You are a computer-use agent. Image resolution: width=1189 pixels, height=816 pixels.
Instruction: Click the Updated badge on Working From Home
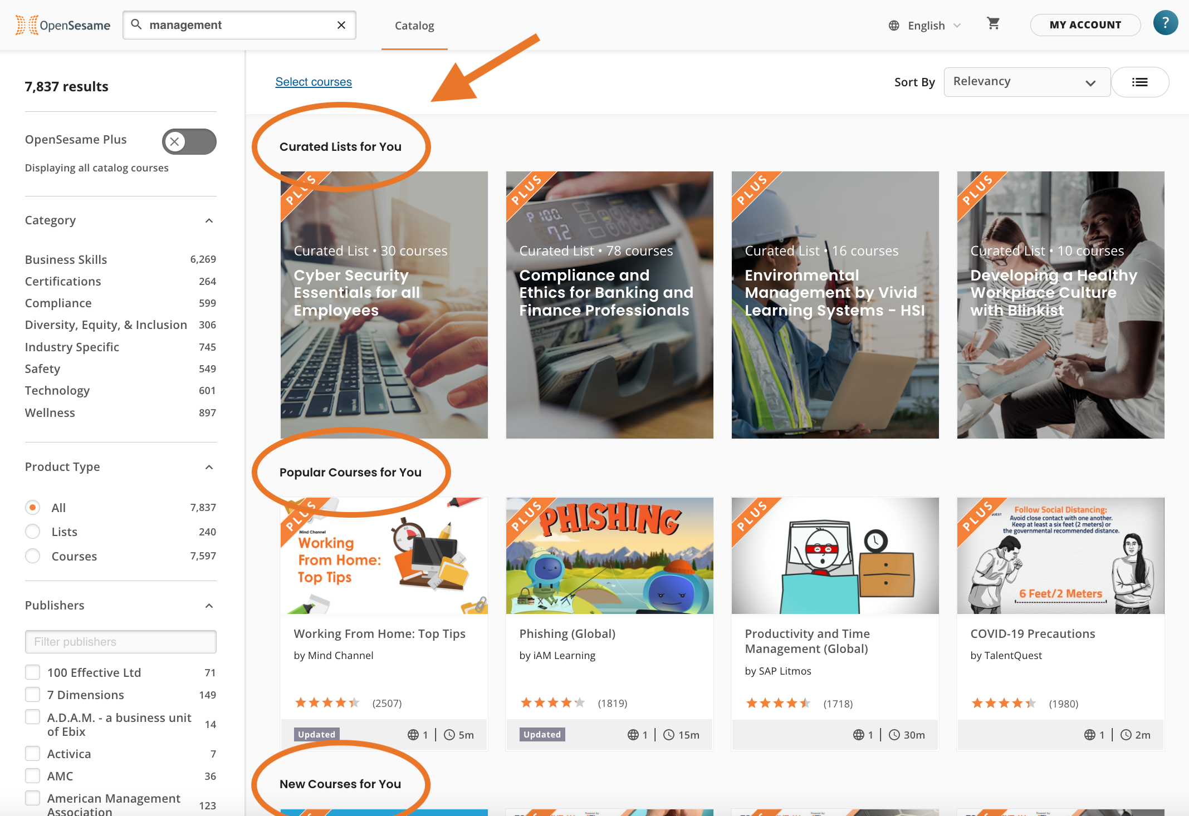[317, 735]
